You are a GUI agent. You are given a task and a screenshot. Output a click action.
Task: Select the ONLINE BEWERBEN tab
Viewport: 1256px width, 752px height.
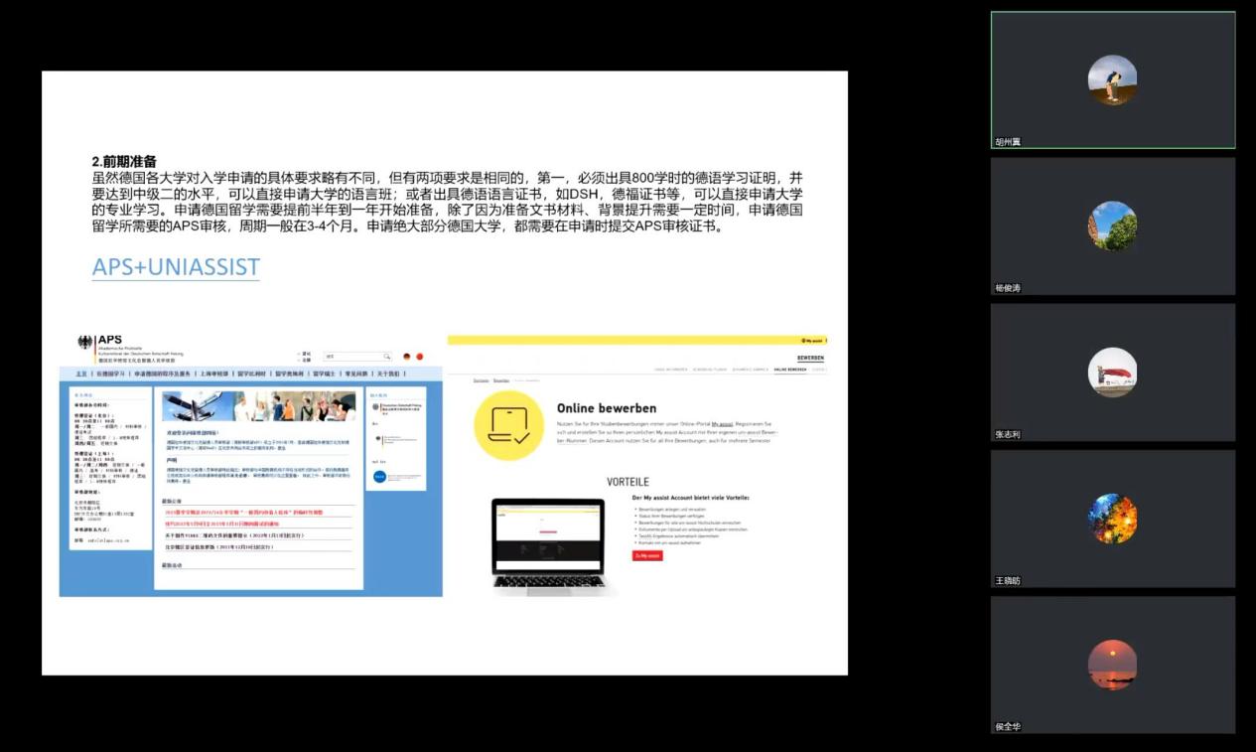point(790,370)
